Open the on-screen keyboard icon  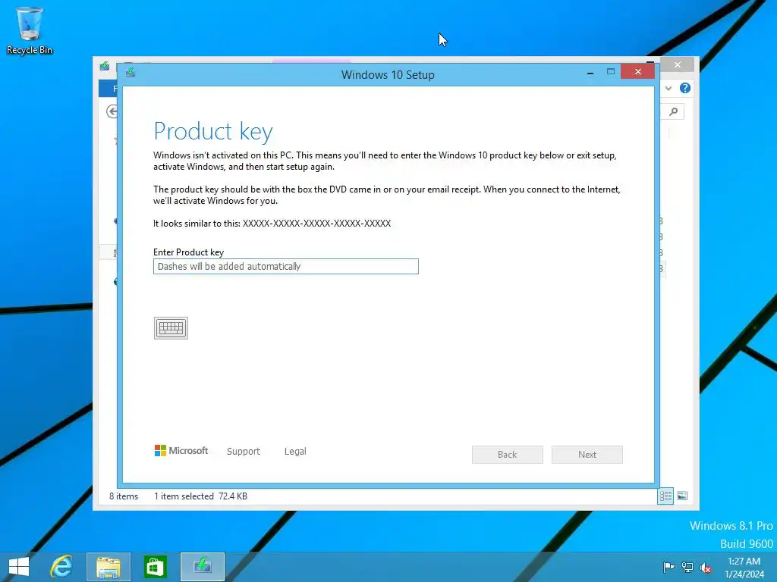tap(171, 327)
